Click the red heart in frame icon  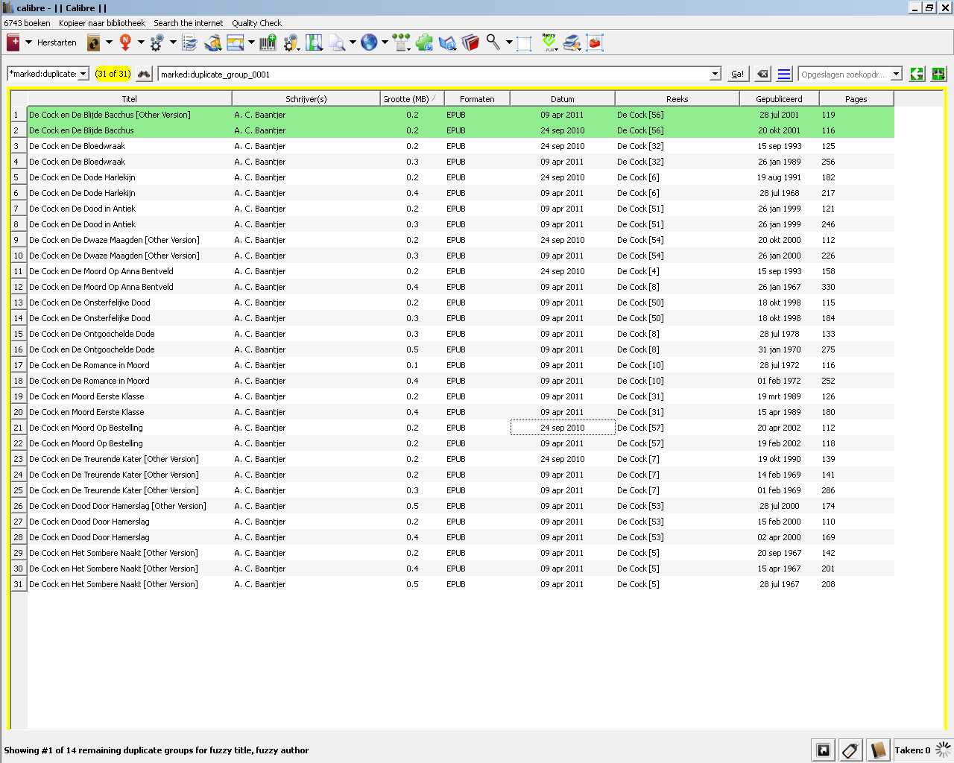click(595, 42)
